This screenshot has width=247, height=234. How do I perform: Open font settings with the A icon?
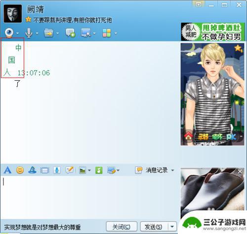7,170
